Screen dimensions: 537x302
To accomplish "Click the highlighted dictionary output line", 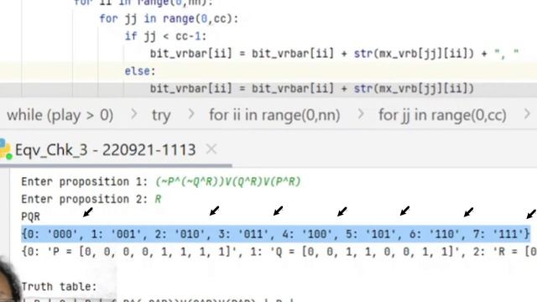I will click(276, 234).
